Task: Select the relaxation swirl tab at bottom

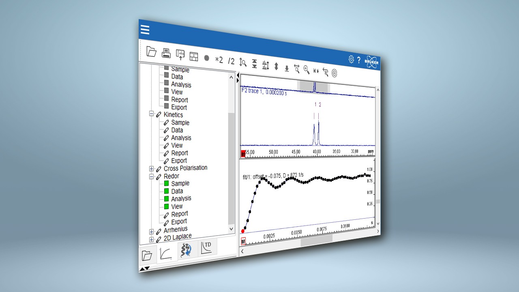Action: click(x=187, y=249)
